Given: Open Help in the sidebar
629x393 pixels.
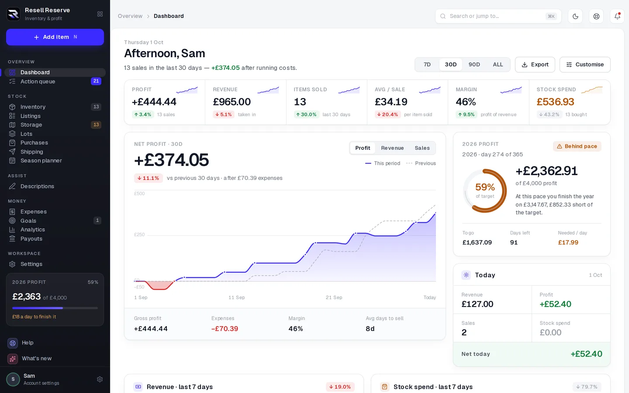Looking at the screenshot, I should [55, 343].
